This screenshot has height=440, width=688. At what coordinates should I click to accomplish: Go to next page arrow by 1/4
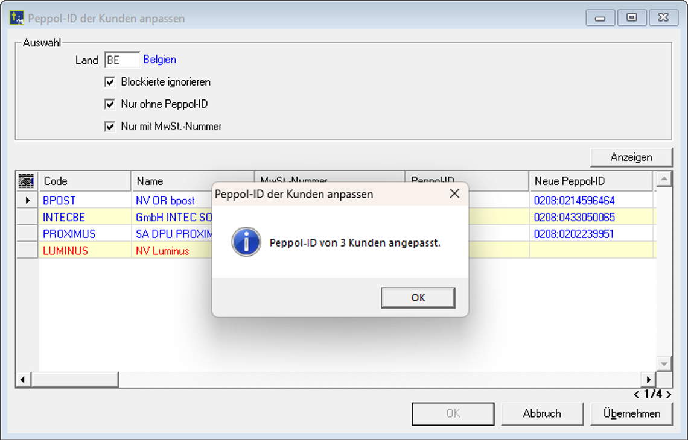click(669, 394)
